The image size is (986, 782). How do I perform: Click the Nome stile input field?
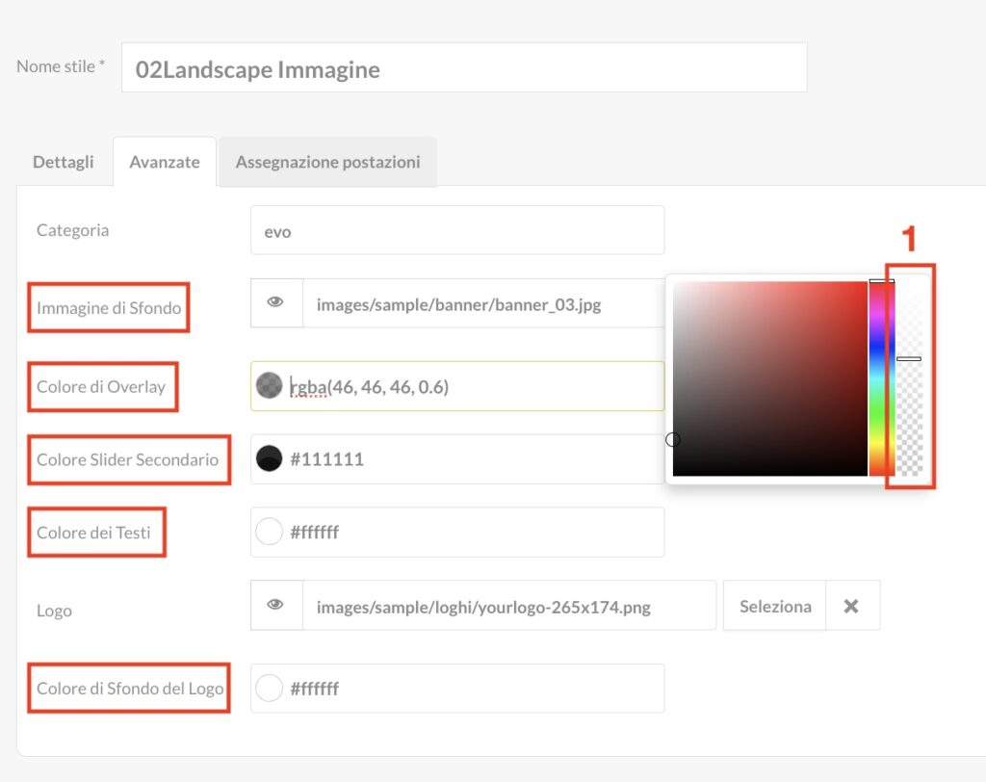tap(464, 68)
